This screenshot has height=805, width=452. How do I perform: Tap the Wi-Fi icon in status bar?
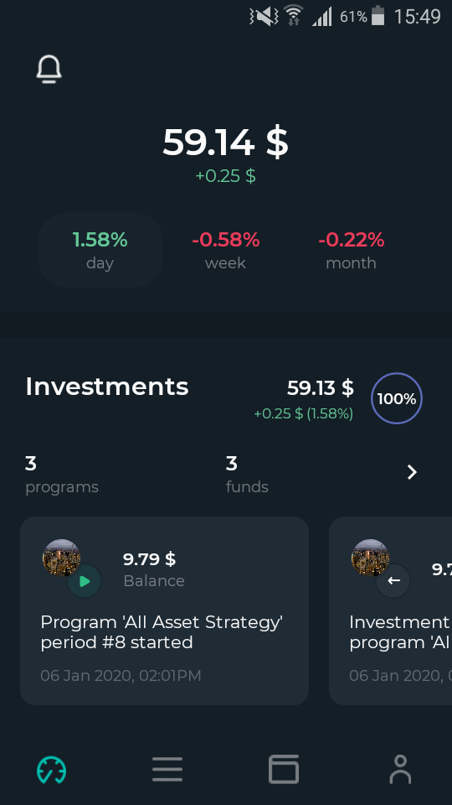click(x=294, y=15)
